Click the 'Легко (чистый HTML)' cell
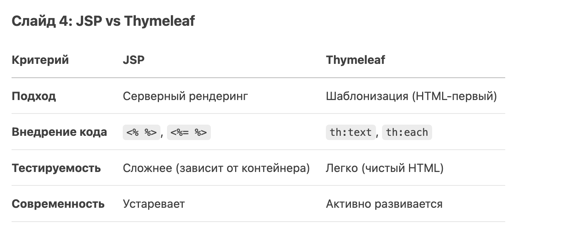The height and width of the screenshot is (237, 571). pos(385,168)
